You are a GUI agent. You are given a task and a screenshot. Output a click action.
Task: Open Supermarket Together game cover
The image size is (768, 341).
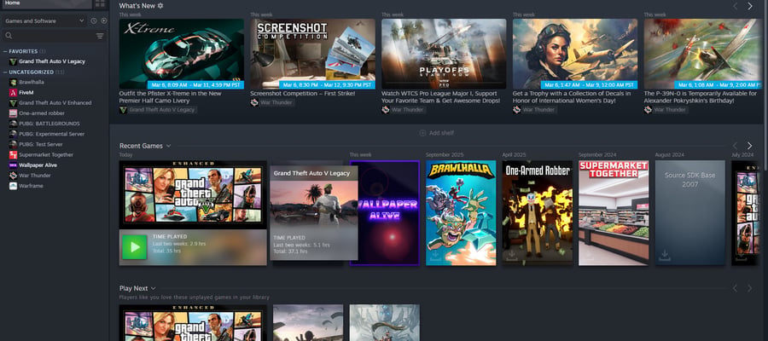(614, 213)
